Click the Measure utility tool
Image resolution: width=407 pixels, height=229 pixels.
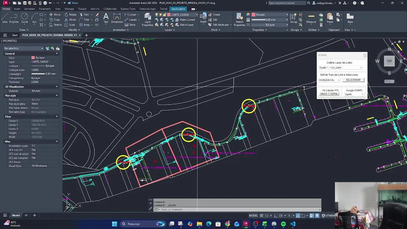311,18
